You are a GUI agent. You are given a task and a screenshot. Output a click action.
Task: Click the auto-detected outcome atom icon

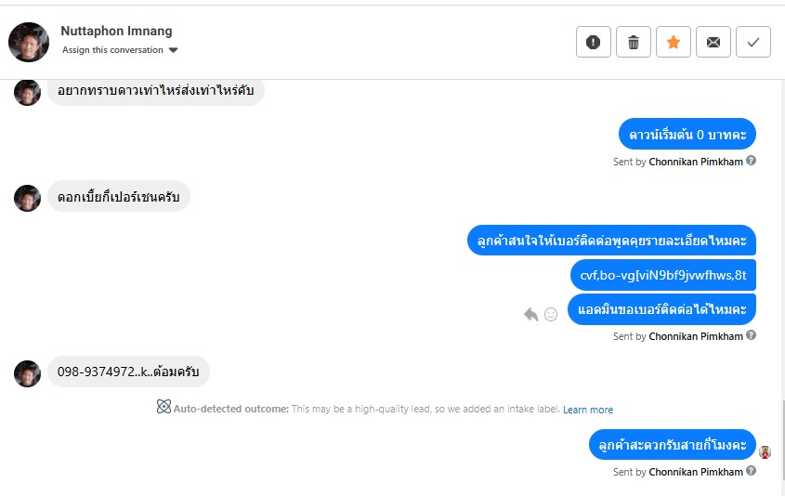click(x=164, y=408)
